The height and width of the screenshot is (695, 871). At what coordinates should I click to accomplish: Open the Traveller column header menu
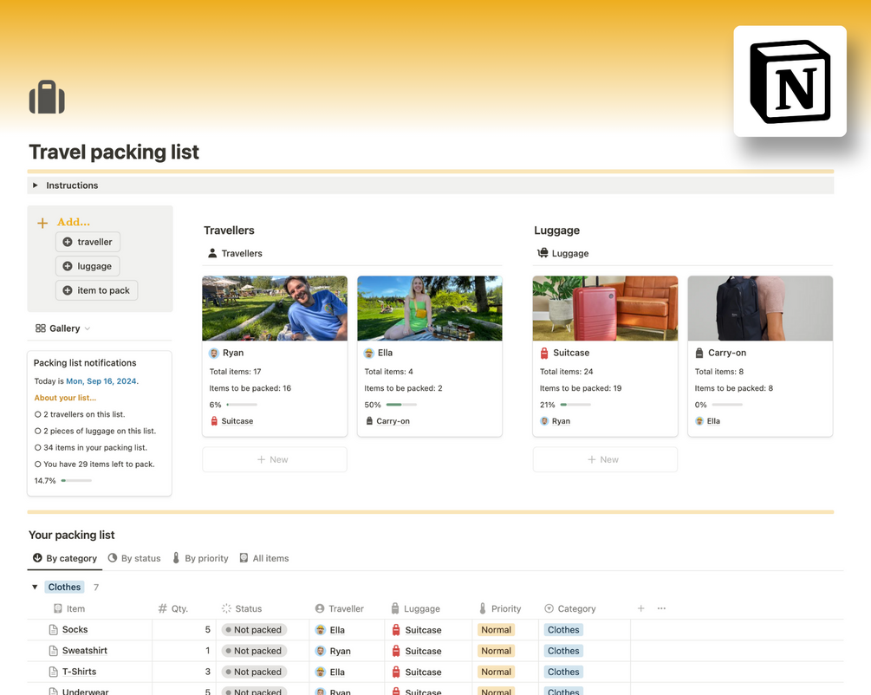(339, 609)
